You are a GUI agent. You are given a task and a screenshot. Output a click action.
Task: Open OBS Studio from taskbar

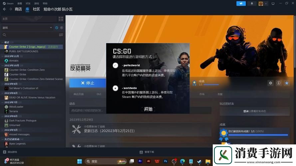click(x=174, y=161)
